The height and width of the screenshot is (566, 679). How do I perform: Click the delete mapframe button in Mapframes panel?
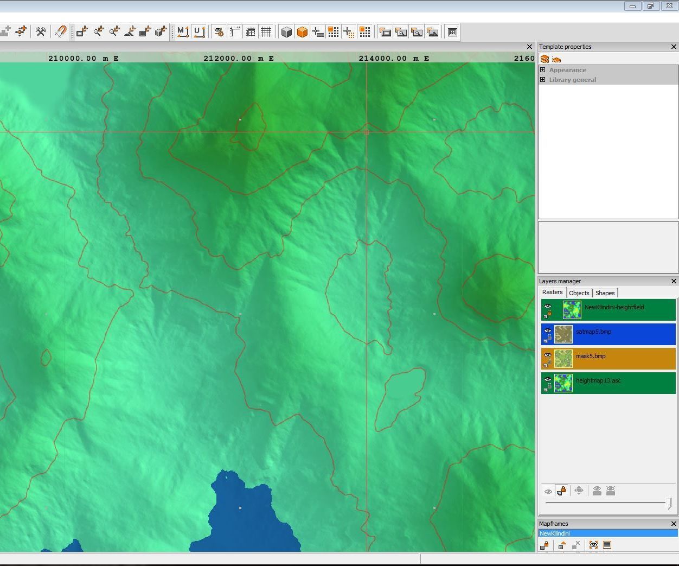576,545
